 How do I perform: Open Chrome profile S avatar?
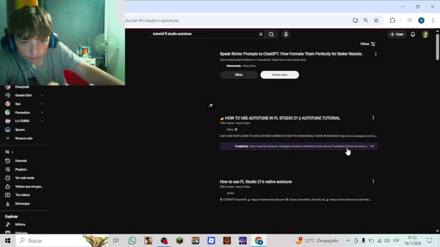(421, 21)
